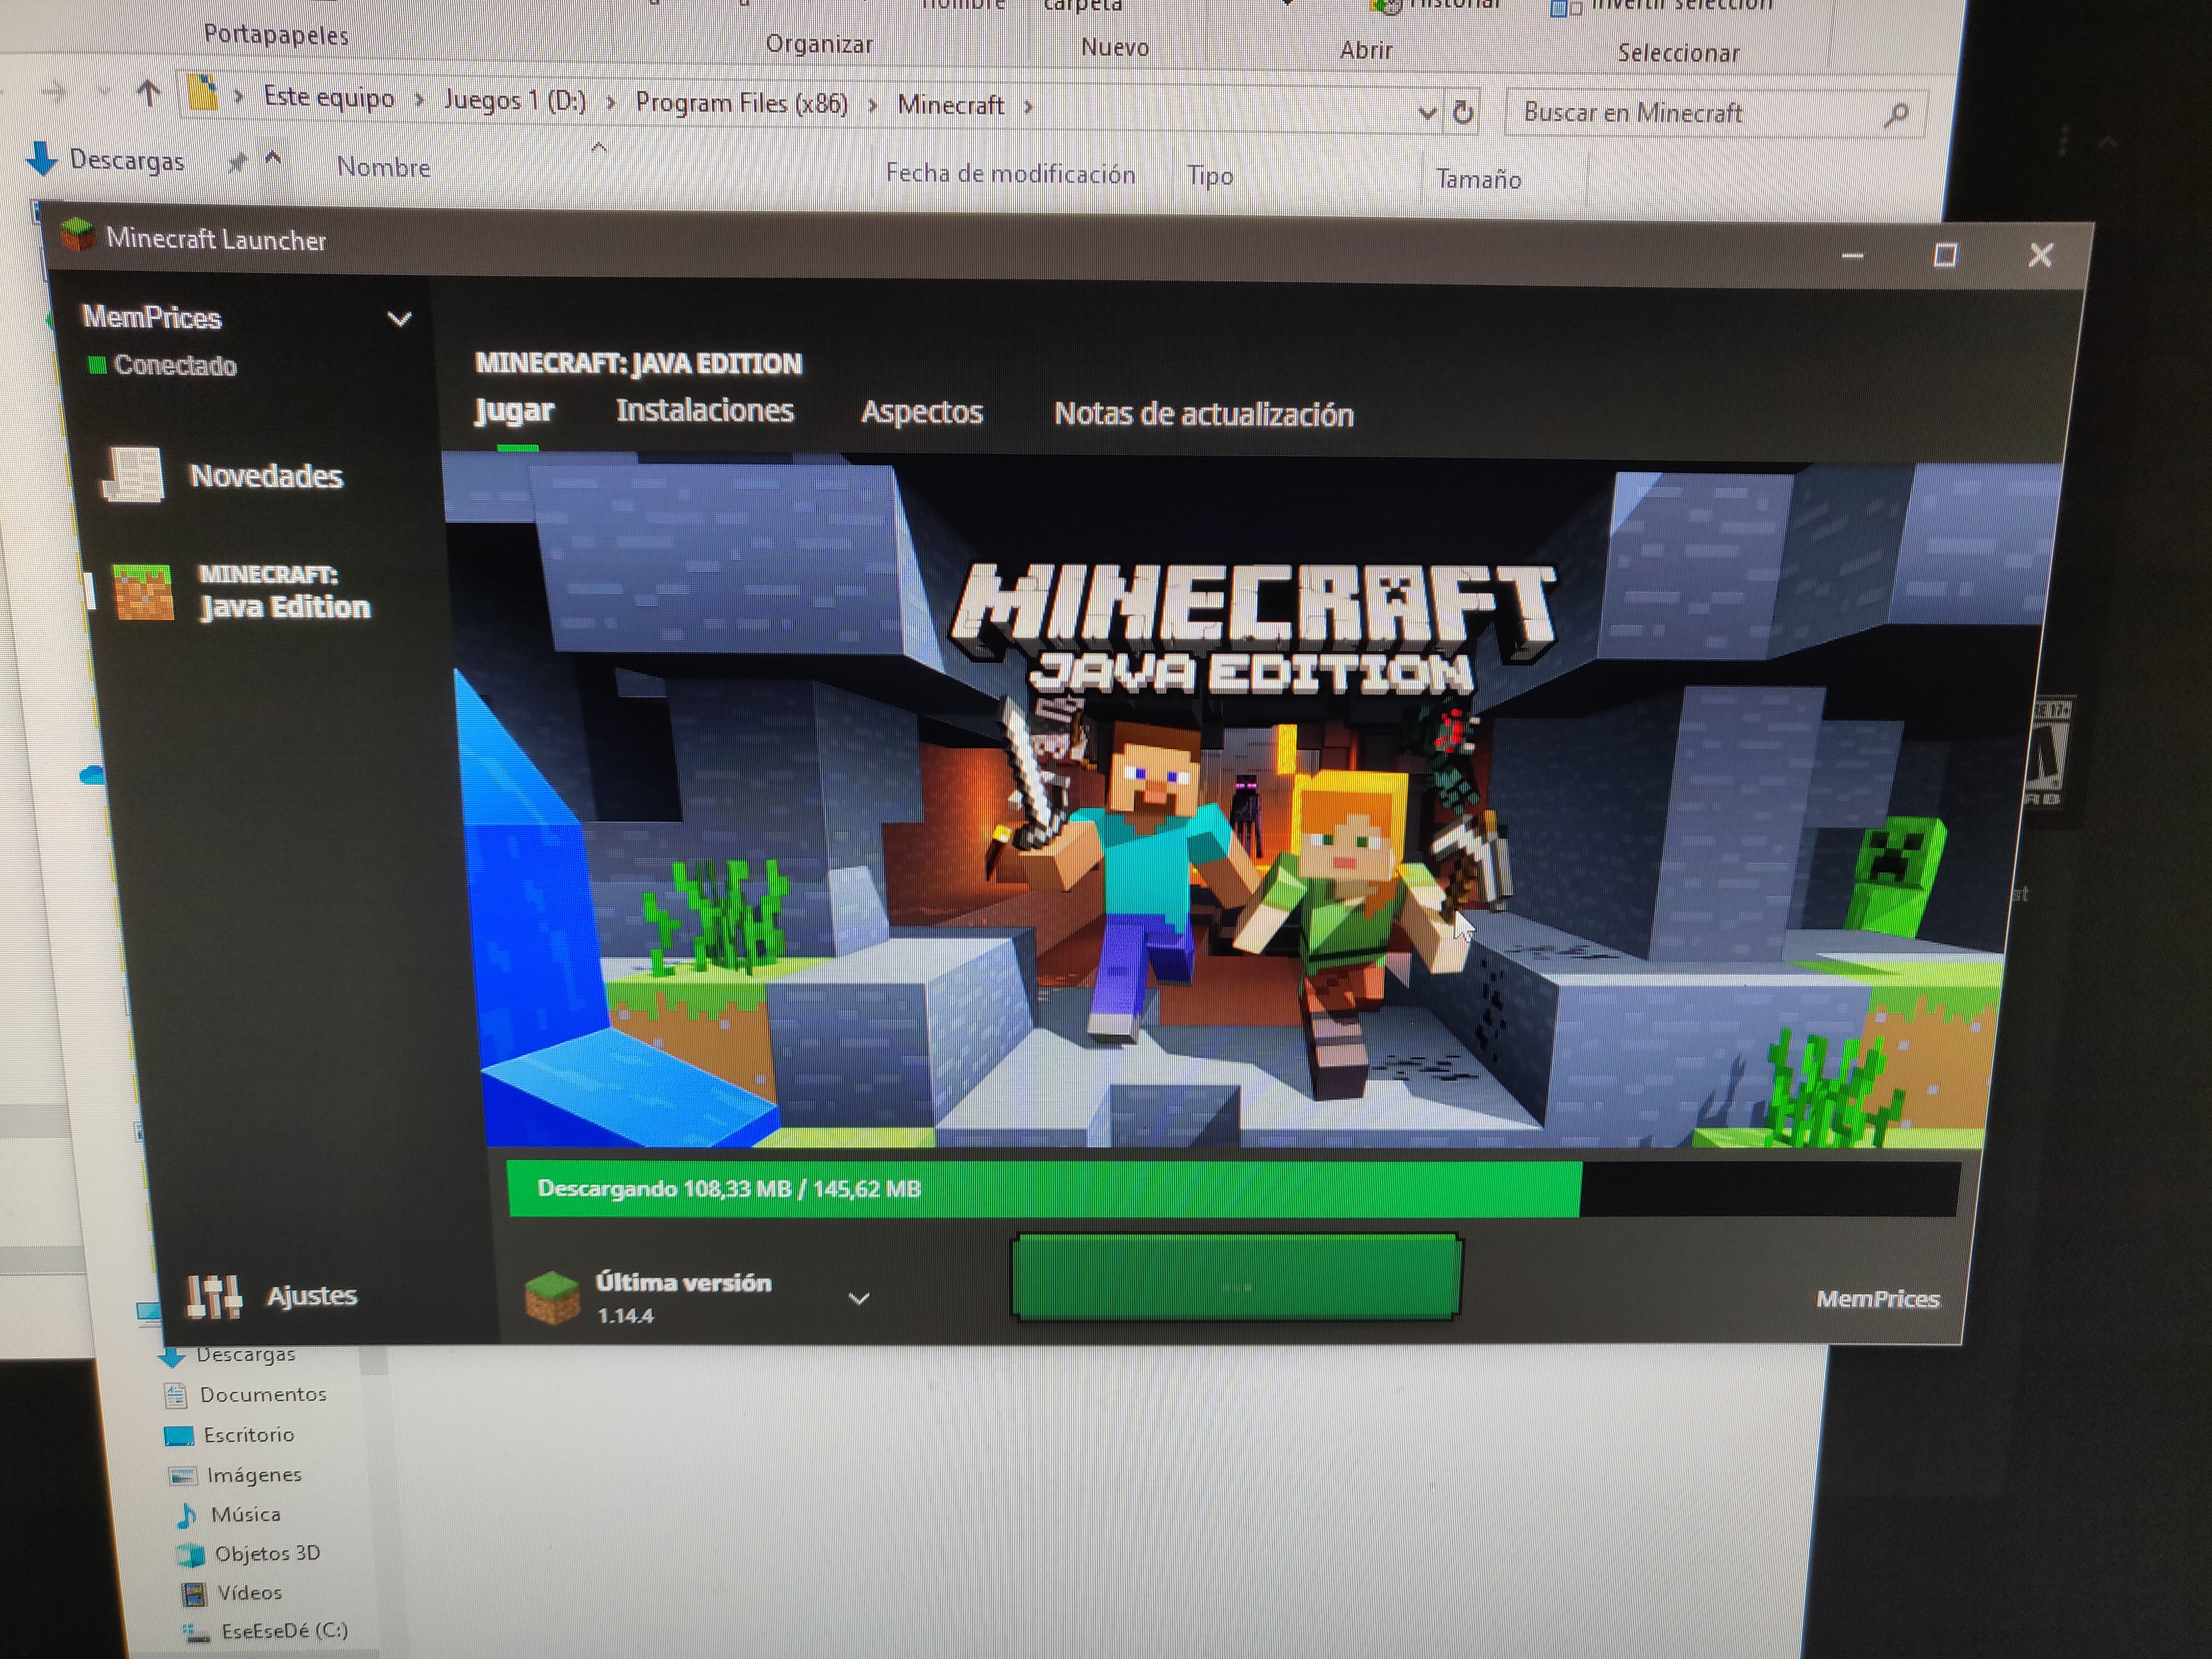Click the green play button
The width and height of the screenshot is (2212, 1659).
[x=1237, y=1277]
